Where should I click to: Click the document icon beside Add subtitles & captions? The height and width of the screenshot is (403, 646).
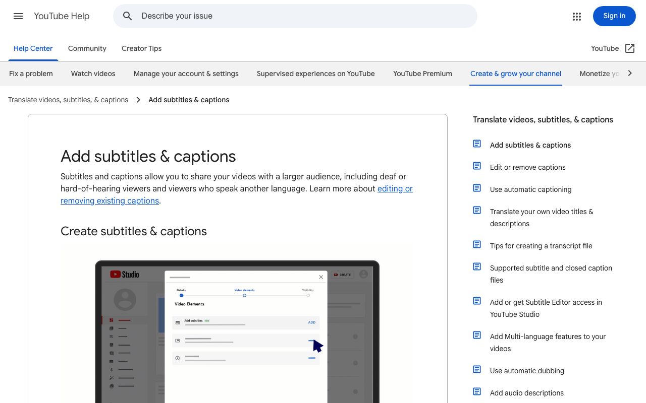(477, 144)
